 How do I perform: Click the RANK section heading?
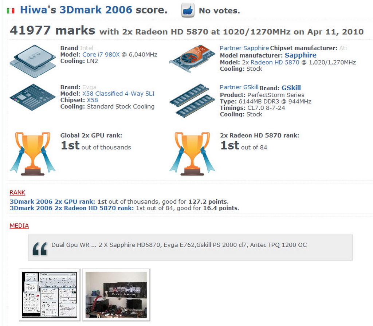point(17,193)
